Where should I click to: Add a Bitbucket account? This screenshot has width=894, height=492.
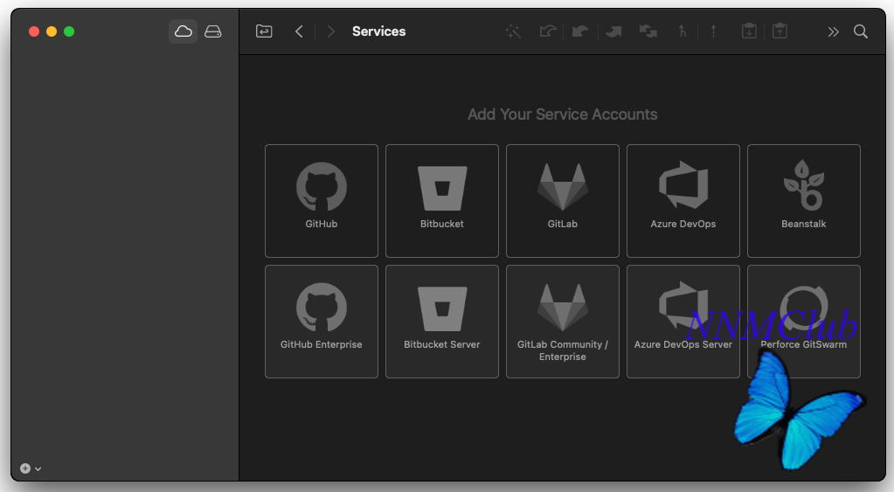442,201
